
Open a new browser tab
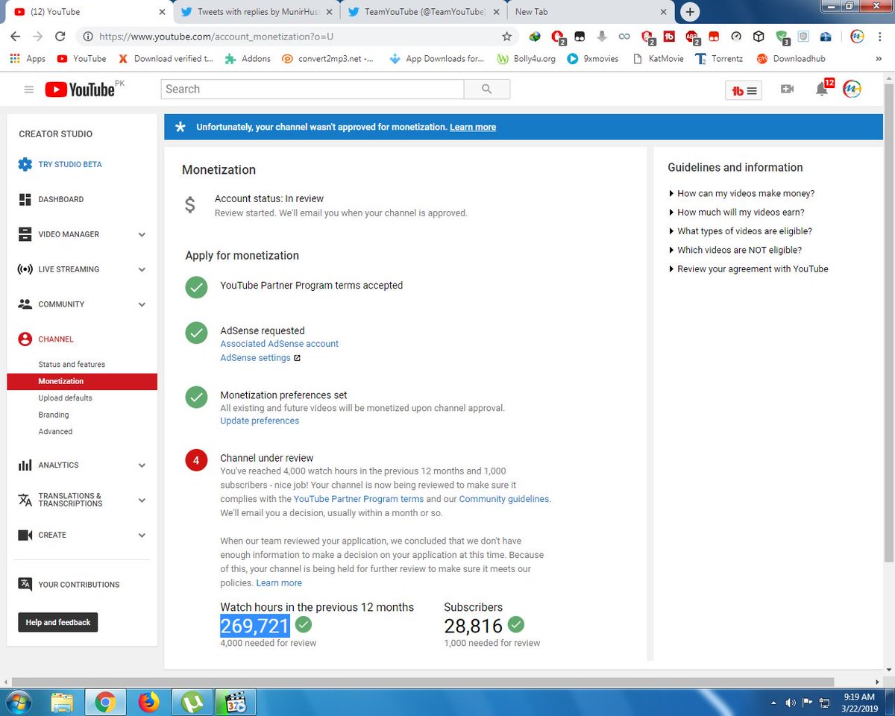point(691,11)
